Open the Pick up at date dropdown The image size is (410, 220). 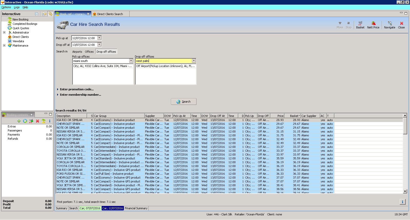(x=99, y=38)
